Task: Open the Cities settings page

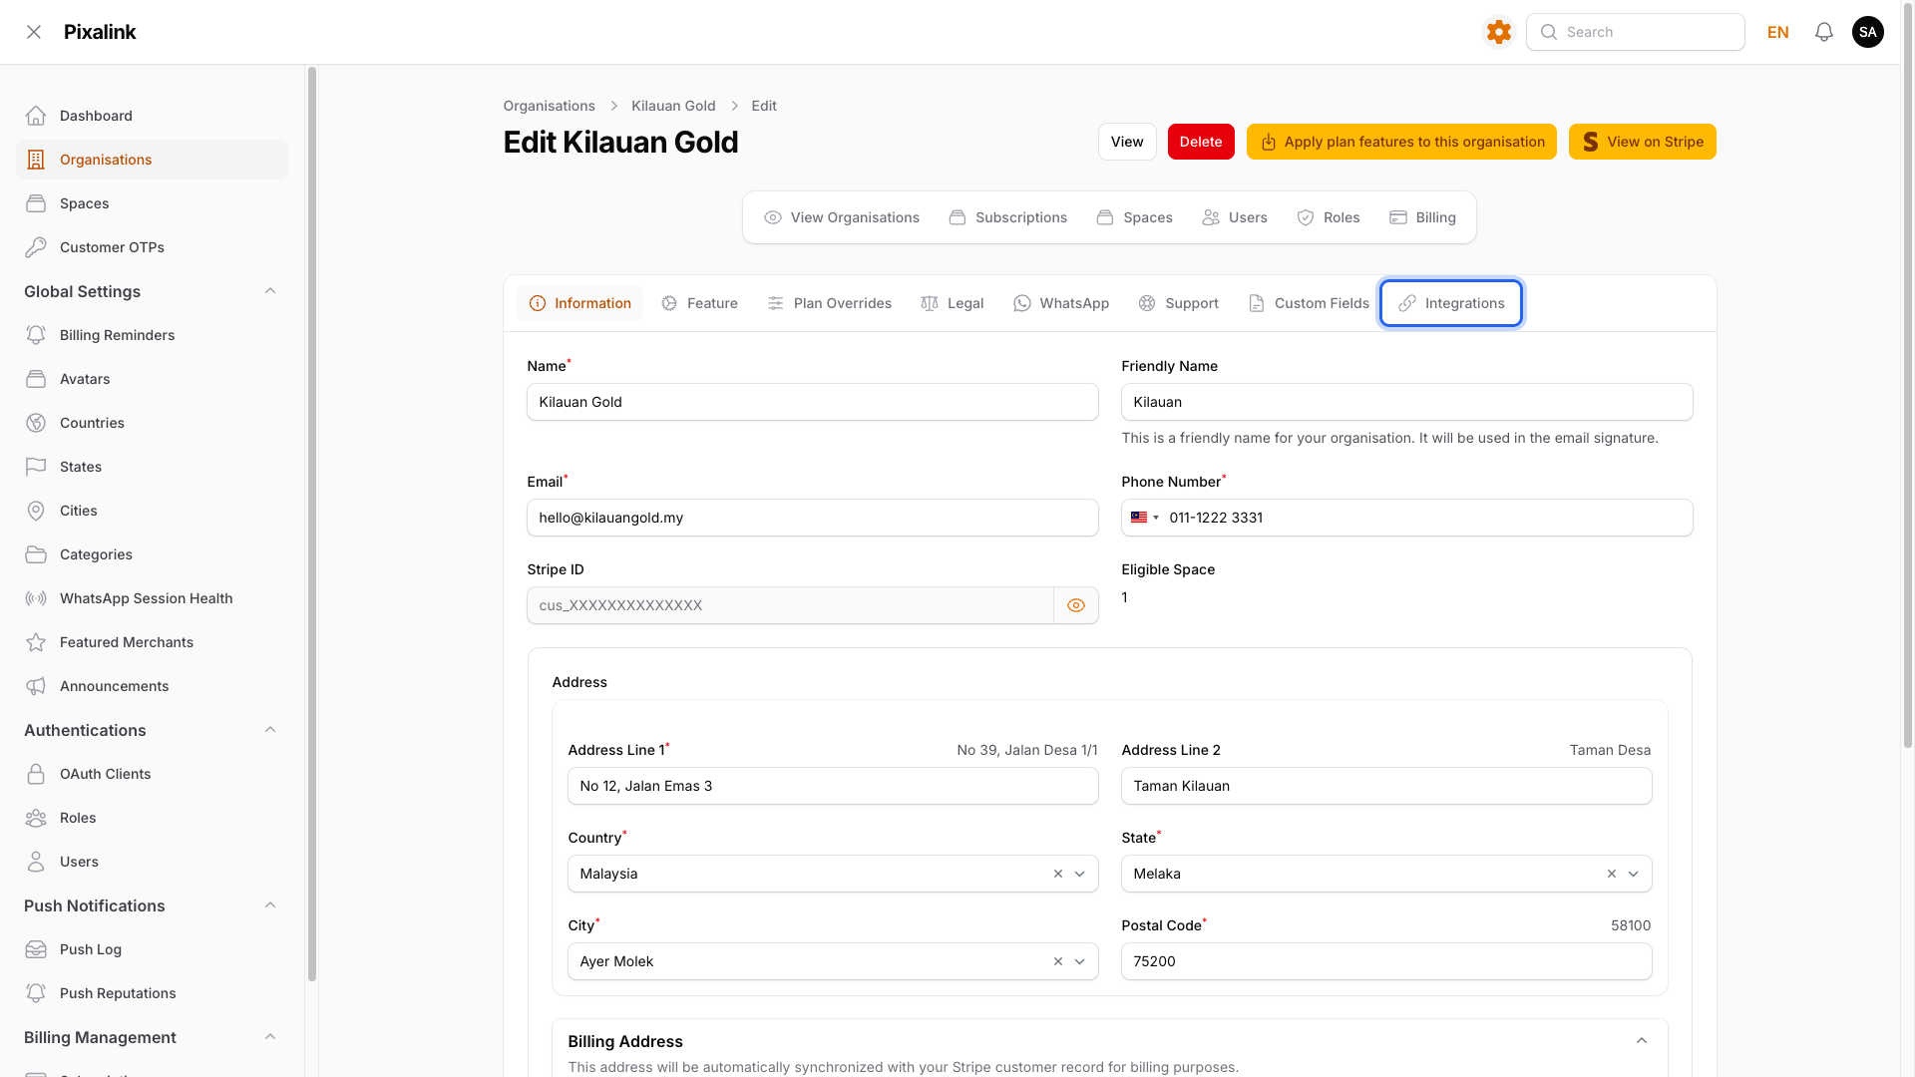Action: (x=152, y=511)
